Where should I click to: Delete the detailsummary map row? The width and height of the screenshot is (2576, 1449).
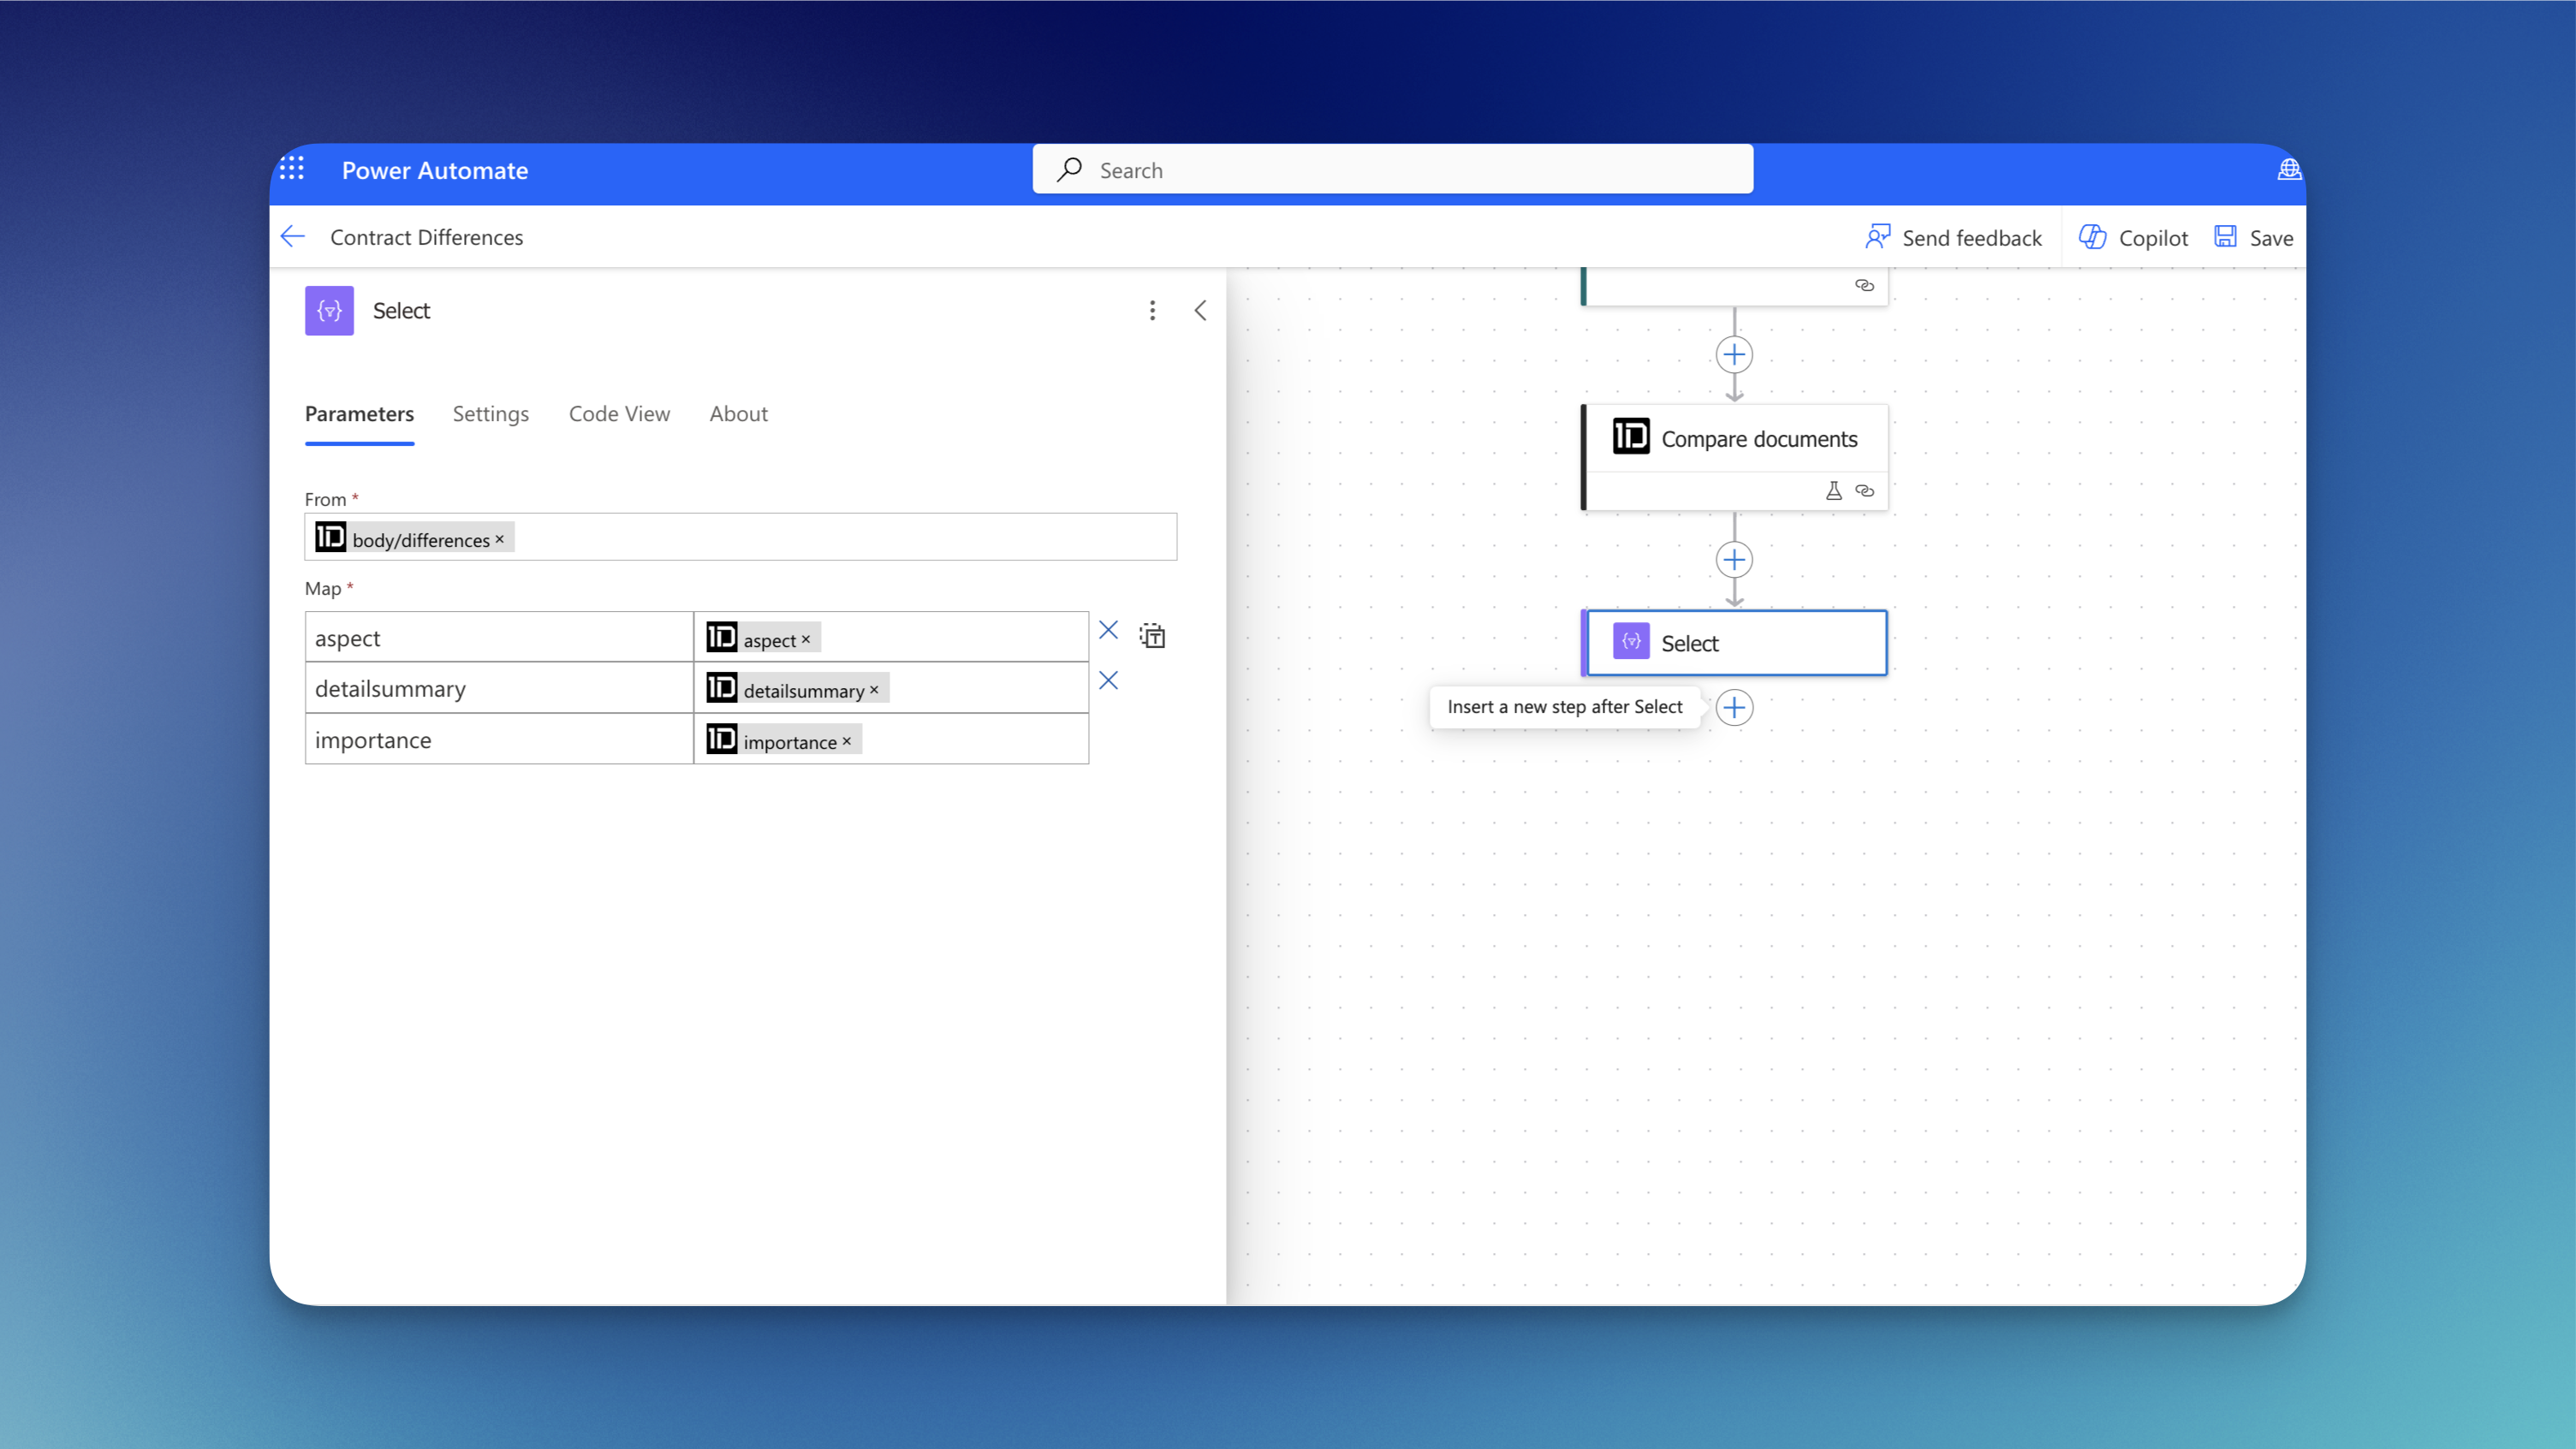(x=1108, y=681)
